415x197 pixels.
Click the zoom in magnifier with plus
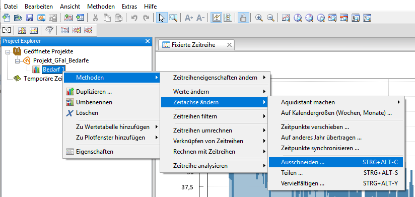[x=259, y=18]
